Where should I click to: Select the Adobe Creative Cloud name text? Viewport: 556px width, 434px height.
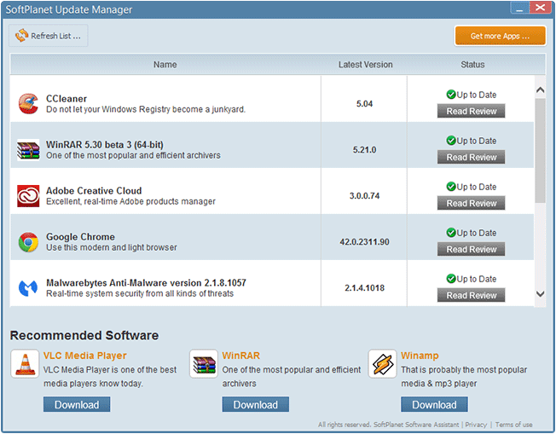click(94, 190)
